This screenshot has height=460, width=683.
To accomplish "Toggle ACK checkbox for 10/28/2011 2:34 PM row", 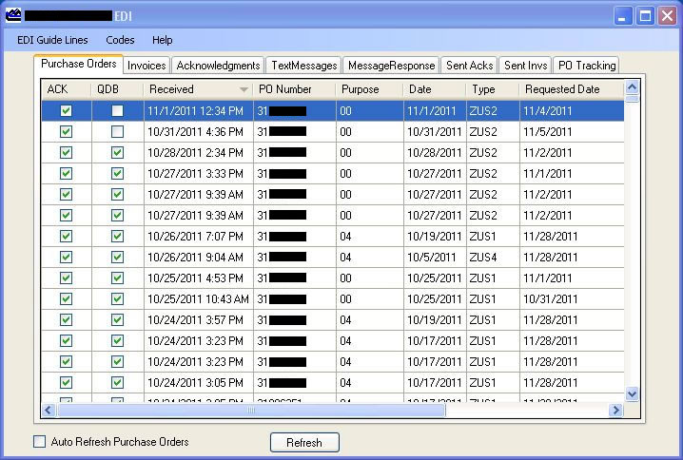I will pos(67,152).
